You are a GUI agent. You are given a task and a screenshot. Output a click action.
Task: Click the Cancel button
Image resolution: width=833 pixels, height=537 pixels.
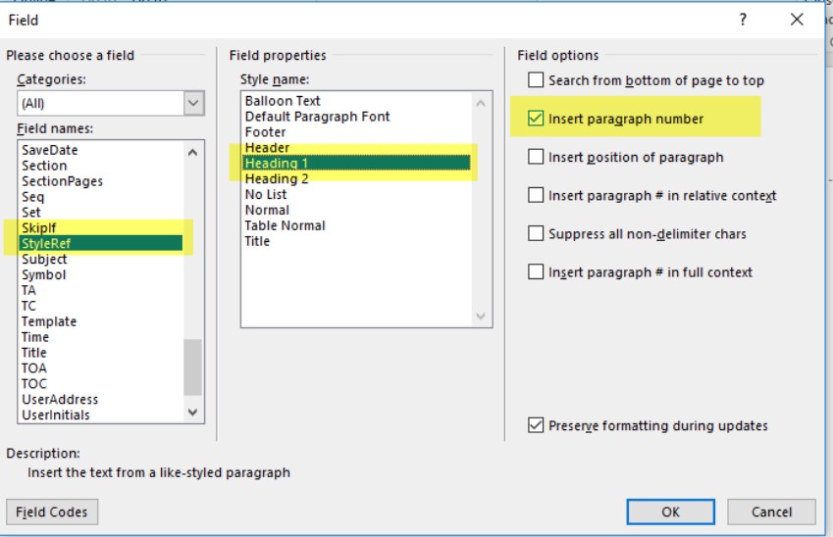click(x=771, y=512)
